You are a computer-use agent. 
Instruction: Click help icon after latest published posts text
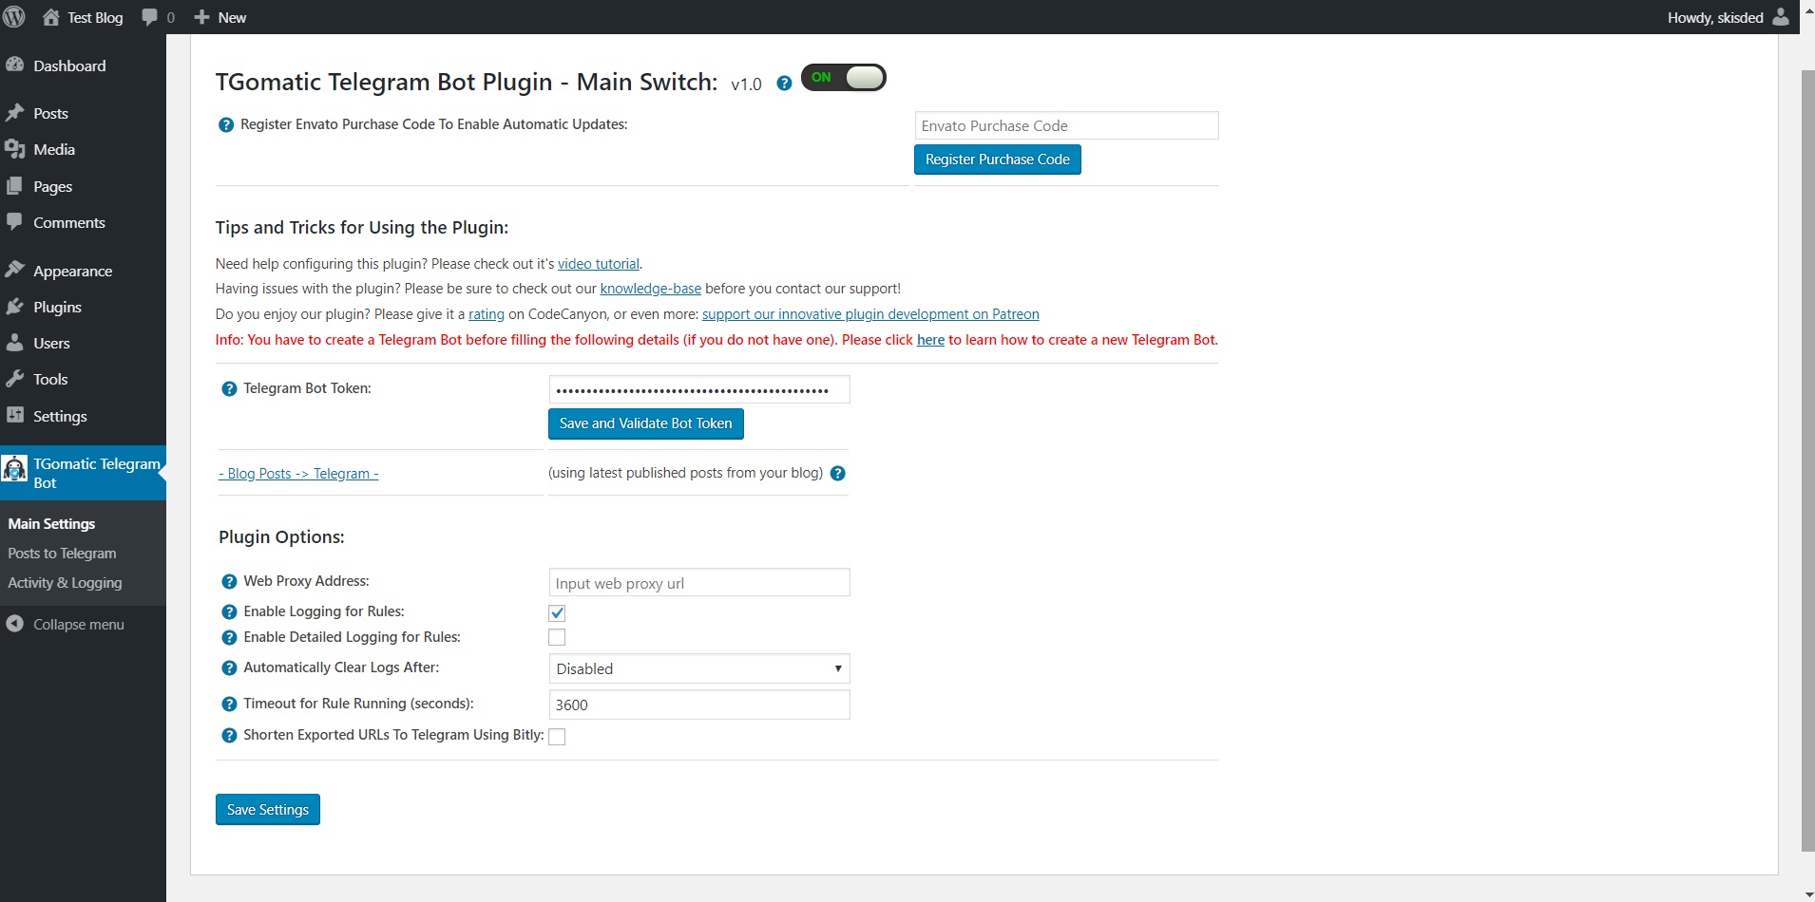point(837,473)
